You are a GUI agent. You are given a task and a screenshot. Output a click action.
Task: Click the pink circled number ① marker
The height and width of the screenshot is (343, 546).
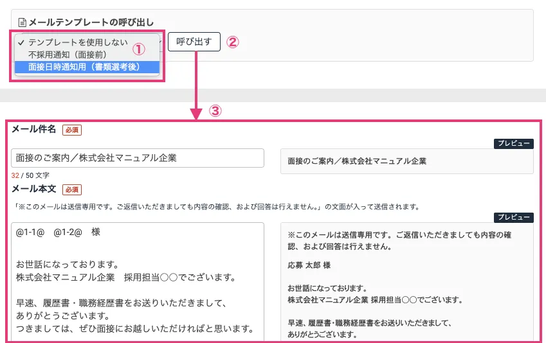(139, 49)
